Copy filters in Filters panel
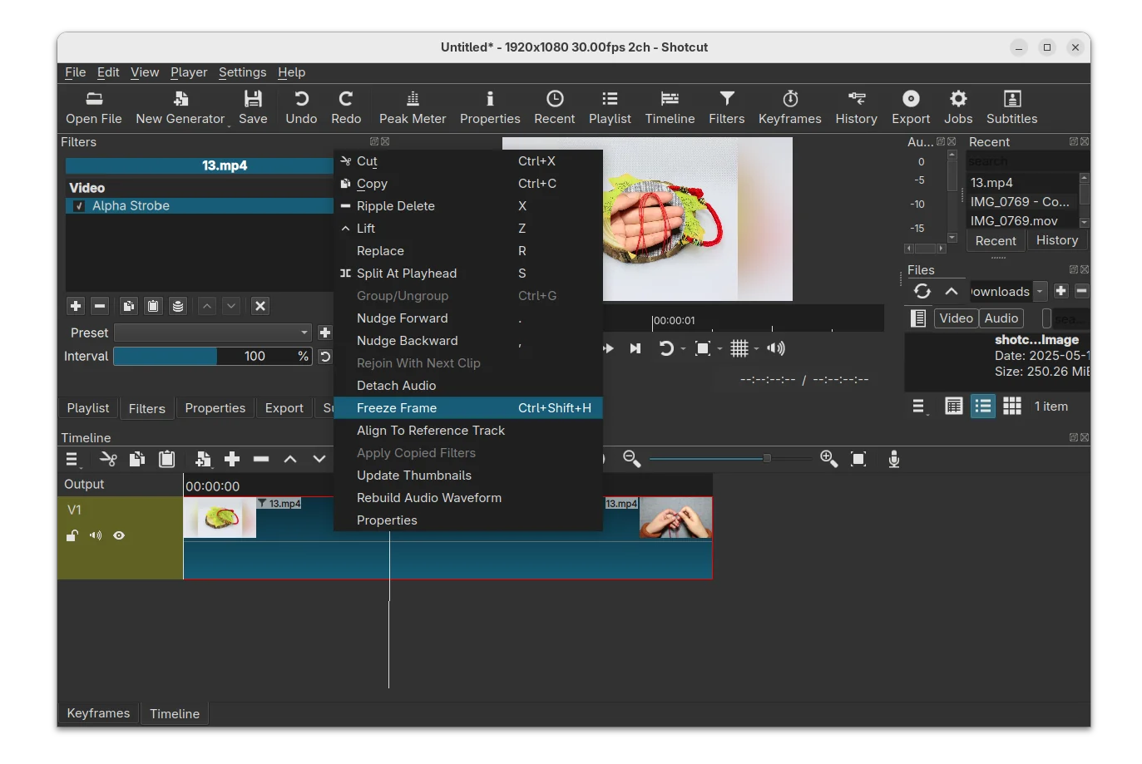Image resolution: width=1142 pixels, height=764 pixels. point(129,306)
